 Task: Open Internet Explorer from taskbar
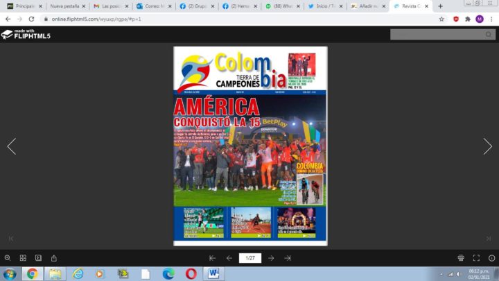[x=78, y=273]
